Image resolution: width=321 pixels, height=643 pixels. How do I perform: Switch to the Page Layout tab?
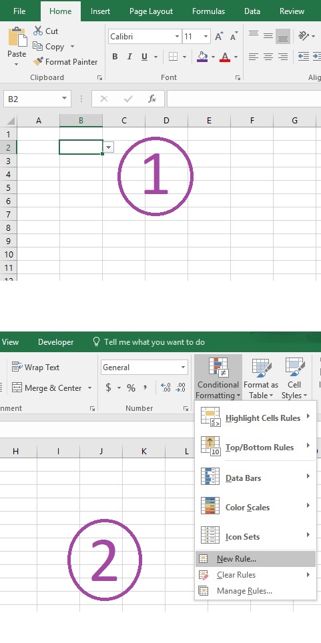[x=151, y=11]
